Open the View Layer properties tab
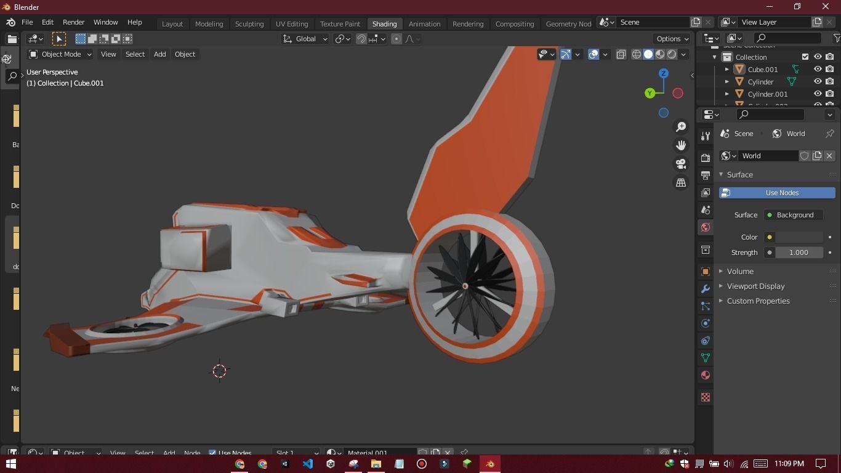 point(706,193)
